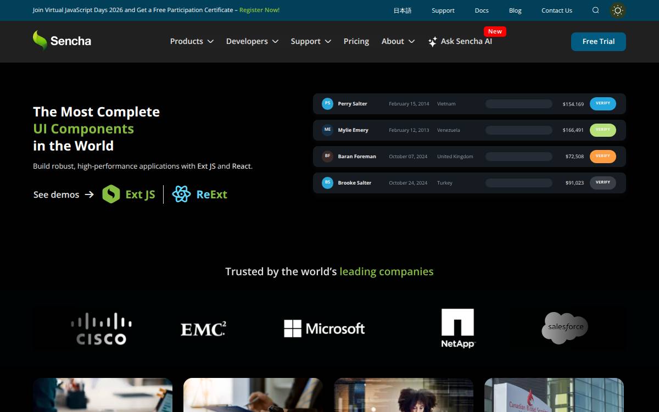659x412 pixels.
Task: Click the amount $166,491
Action: point(573,130)
